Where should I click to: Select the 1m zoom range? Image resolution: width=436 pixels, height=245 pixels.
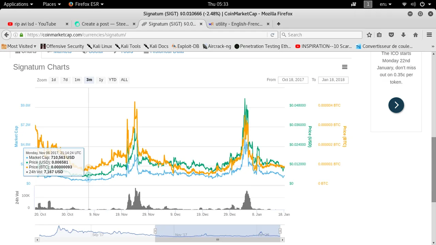(x=77, y=80)
